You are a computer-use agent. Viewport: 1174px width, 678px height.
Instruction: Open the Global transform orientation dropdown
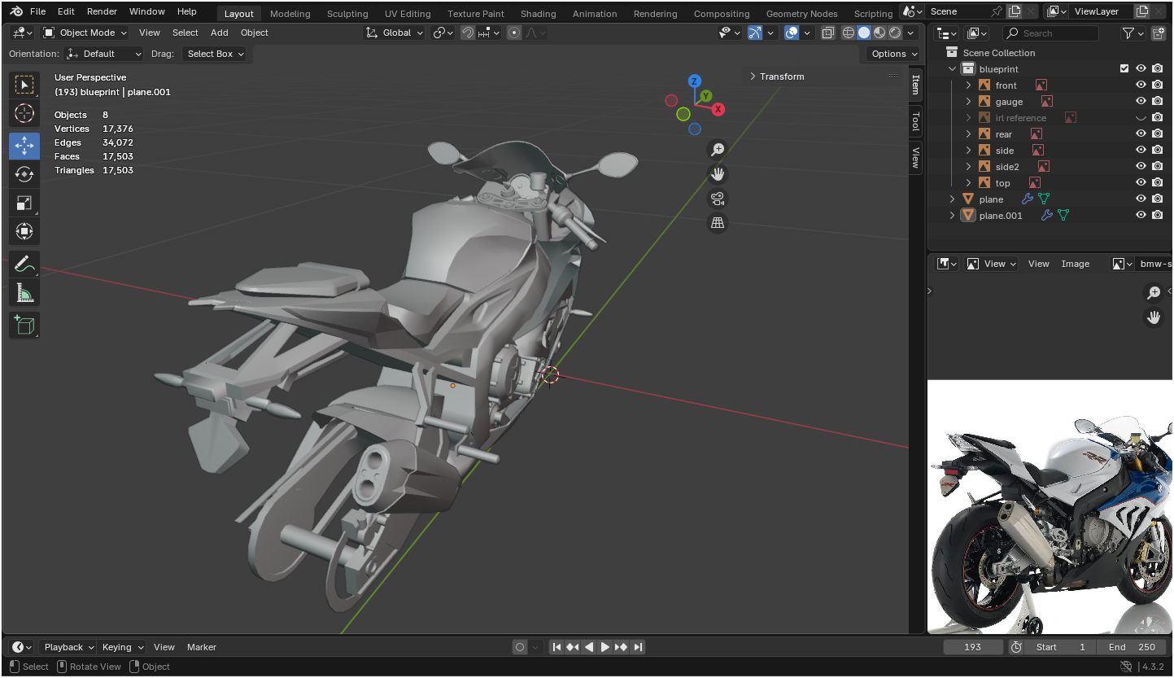[x=395, y=33]
